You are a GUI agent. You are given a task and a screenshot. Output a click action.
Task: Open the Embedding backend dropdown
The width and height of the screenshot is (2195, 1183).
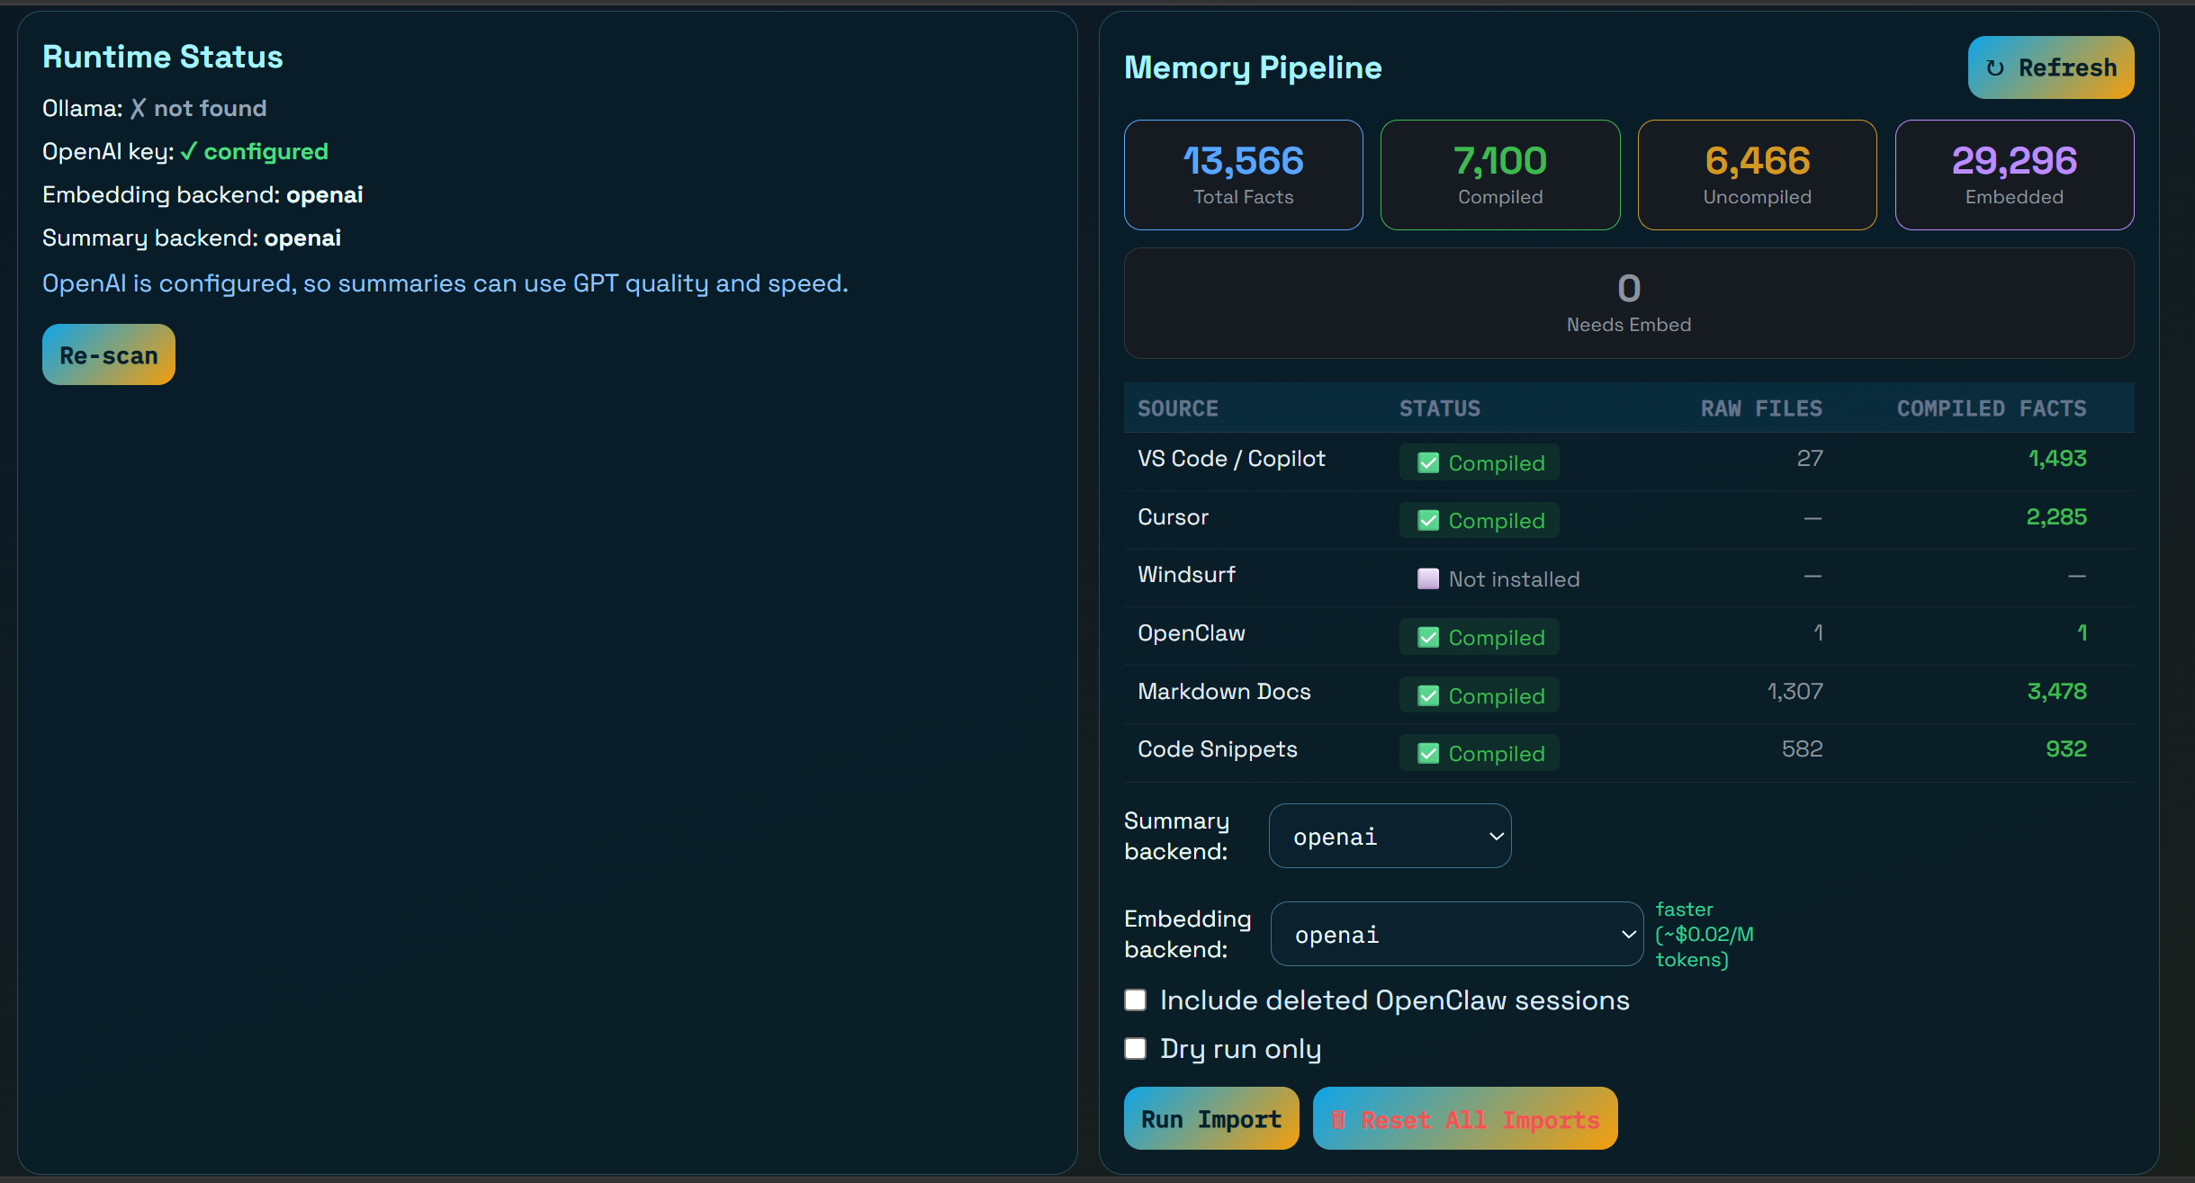click(x=1456, y=934)
